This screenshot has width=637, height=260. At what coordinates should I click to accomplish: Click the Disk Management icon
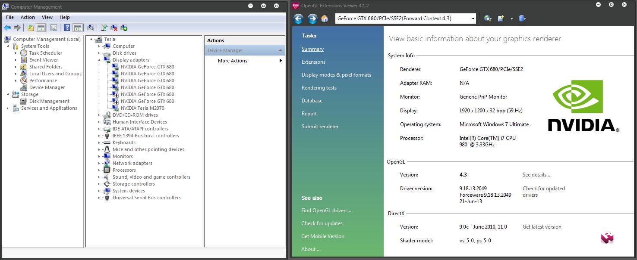[x=24, y=101]
